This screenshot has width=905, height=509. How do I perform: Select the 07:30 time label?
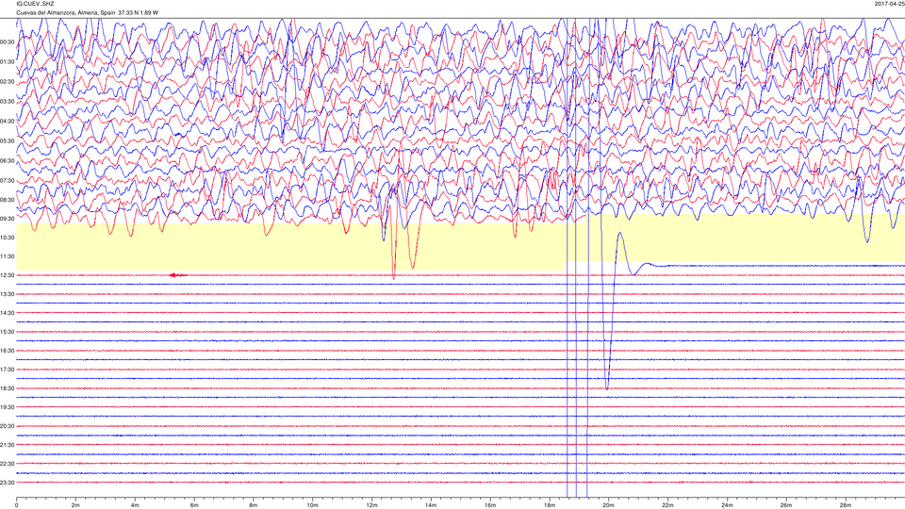point(8,180)
